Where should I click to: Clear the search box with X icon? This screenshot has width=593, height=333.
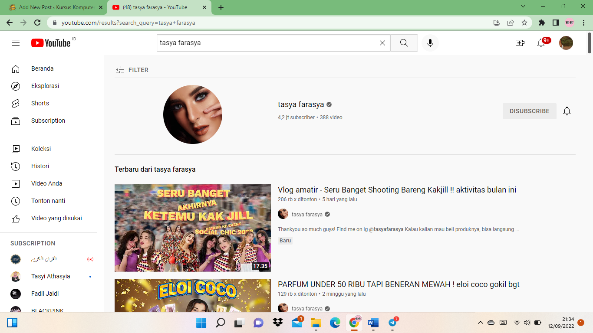click(382, 43)
